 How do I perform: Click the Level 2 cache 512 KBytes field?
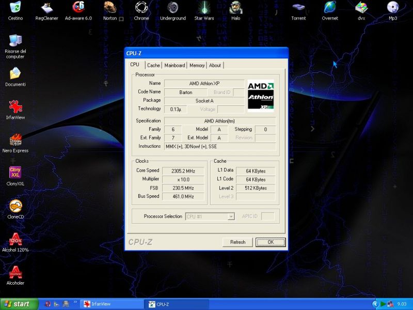pos(256,188)
